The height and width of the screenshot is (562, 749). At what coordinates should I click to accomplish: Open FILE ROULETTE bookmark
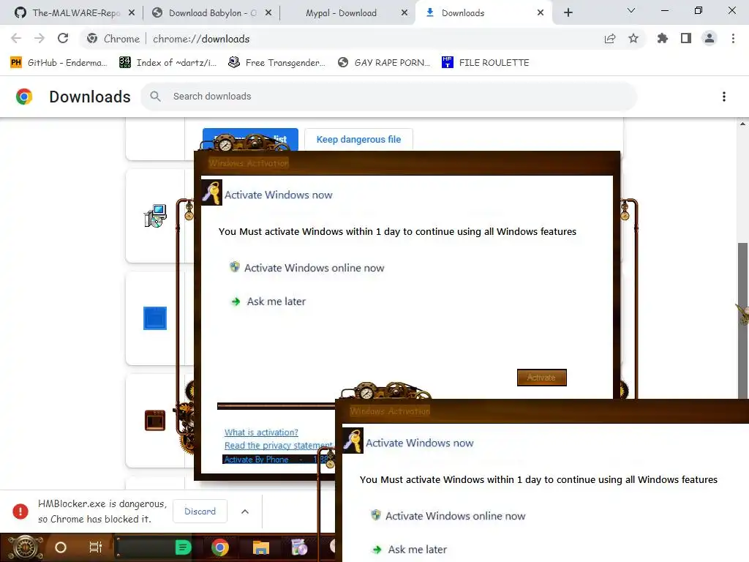(486, 63)
